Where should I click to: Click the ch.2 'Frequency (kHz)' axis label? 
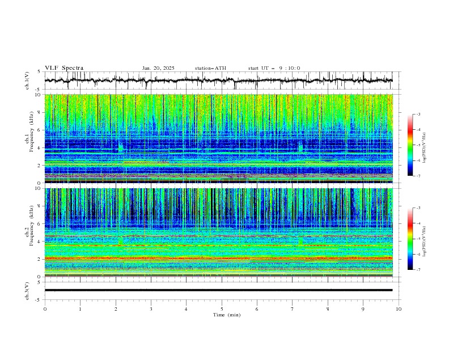coord(32,225)
